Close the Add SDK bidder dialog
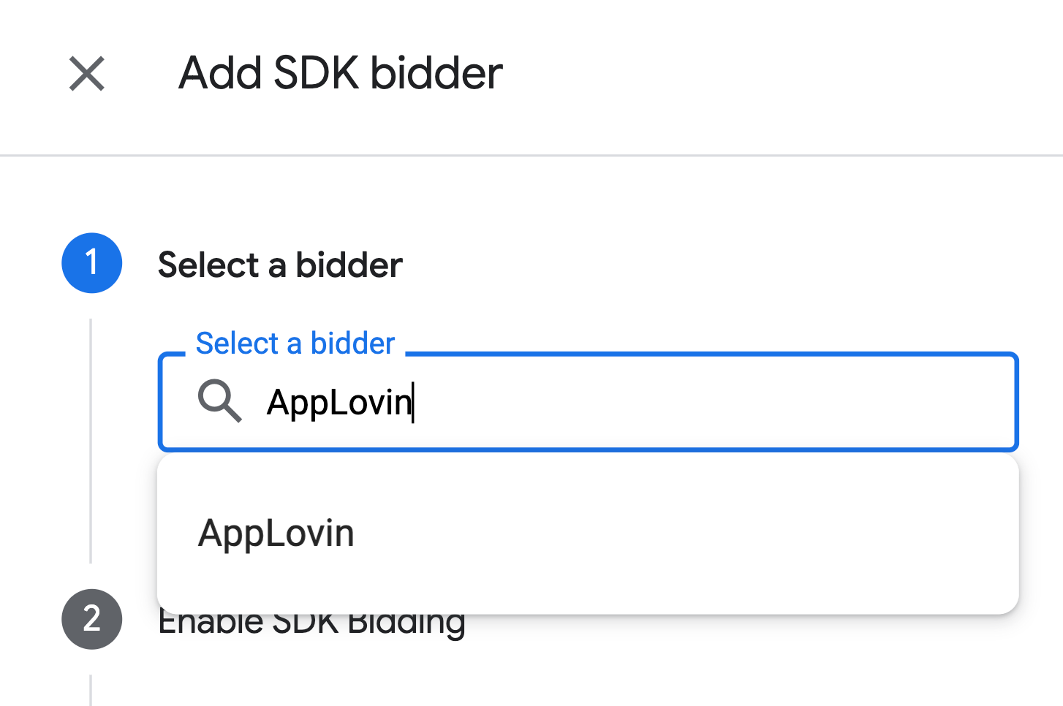This screenshot has width=1063, height=706. pyautogui.click(x=87, y=74)
